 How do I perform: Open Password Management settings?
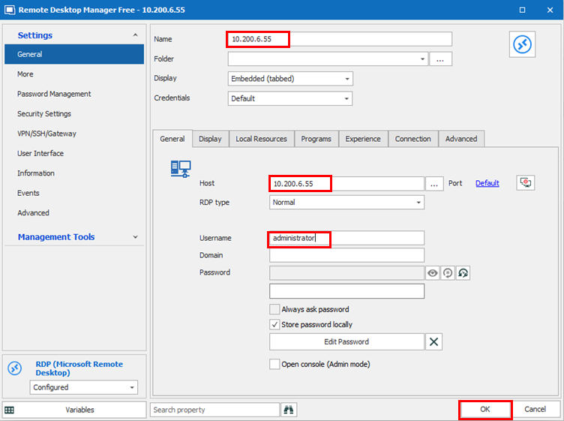(74, 94)
